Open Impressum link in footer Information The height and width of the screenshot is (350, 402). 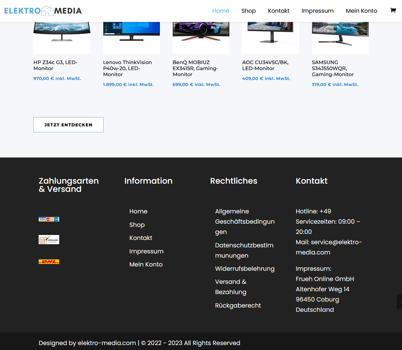point(146,251)
